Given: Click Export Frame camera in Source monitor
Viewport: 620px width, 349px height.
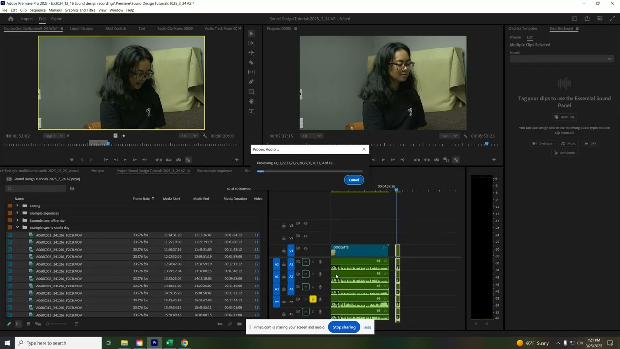Looking at the screenshot, I should pyautogui.click(x=179, y=159).
